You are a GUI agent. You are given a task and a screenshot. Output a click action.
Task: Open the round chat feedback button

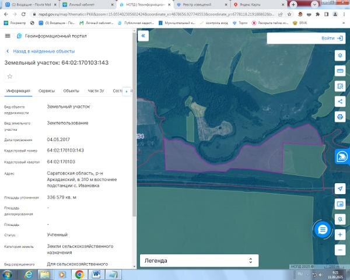click(323, 229)
